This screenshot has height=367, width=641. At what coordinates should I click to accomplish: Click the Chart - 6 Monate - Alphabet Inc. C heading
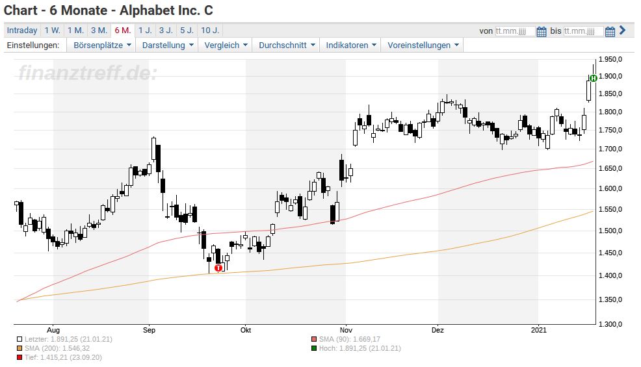point(109,10)
